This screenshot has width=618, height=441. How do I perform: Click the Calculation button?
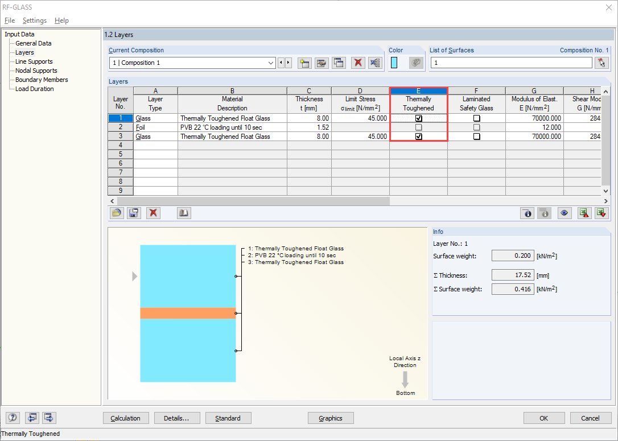(126, 418)
